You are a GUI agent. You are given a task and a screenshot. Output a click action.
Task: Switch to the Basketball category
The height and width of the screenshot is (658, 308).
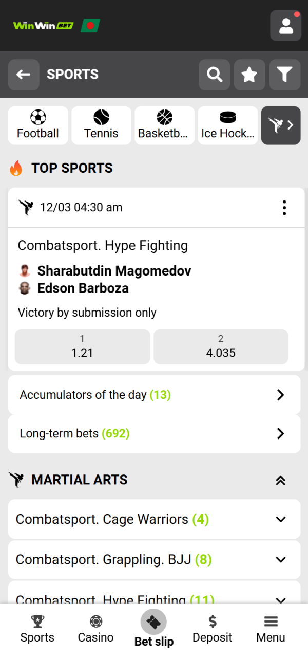click(164, 125)
